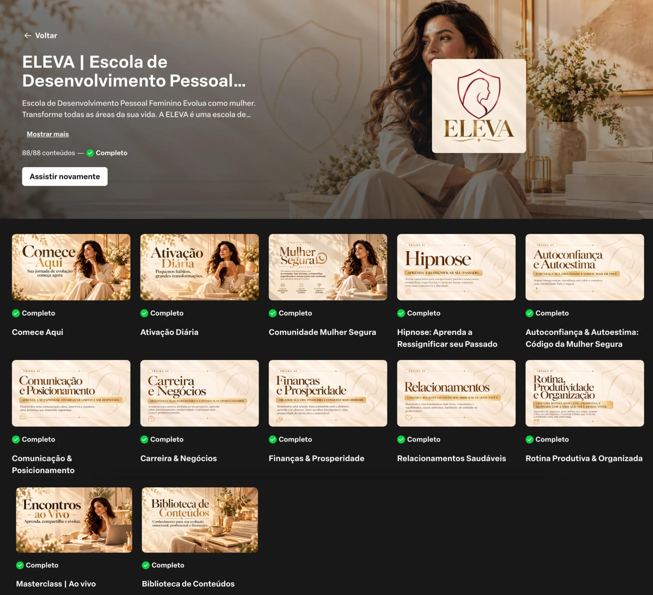Viewport: 653px width, 595px height.
Task: Click the Voltar back arrow icon
Action: point(28,36)
